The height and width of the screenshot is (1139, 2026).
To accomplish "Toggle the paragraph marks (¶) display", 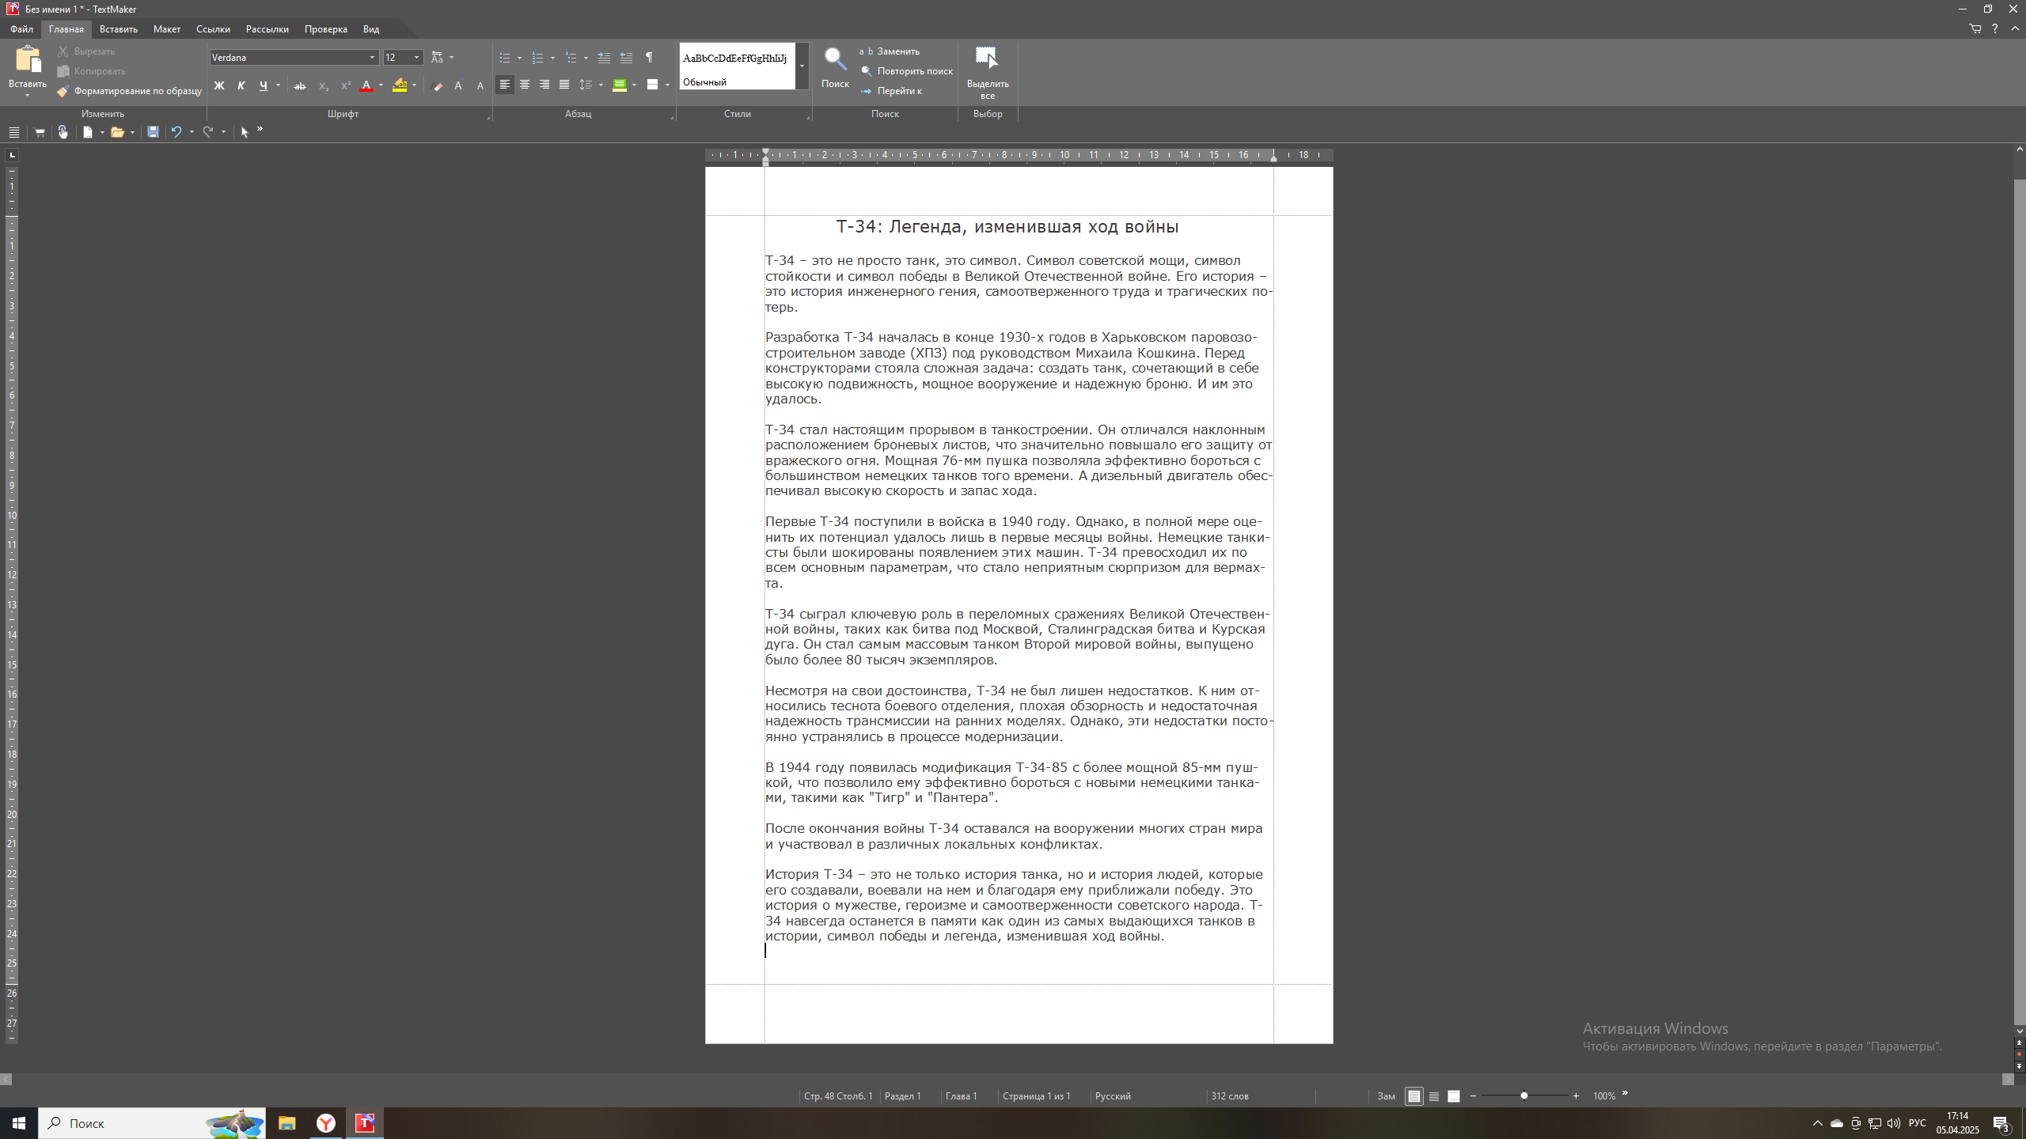I will click(x=649, y=58).
